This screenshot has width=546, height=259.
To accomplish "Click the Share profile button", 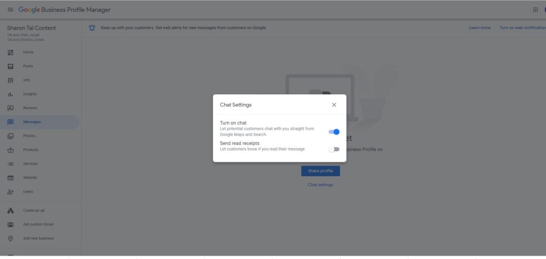I will 320,171.
